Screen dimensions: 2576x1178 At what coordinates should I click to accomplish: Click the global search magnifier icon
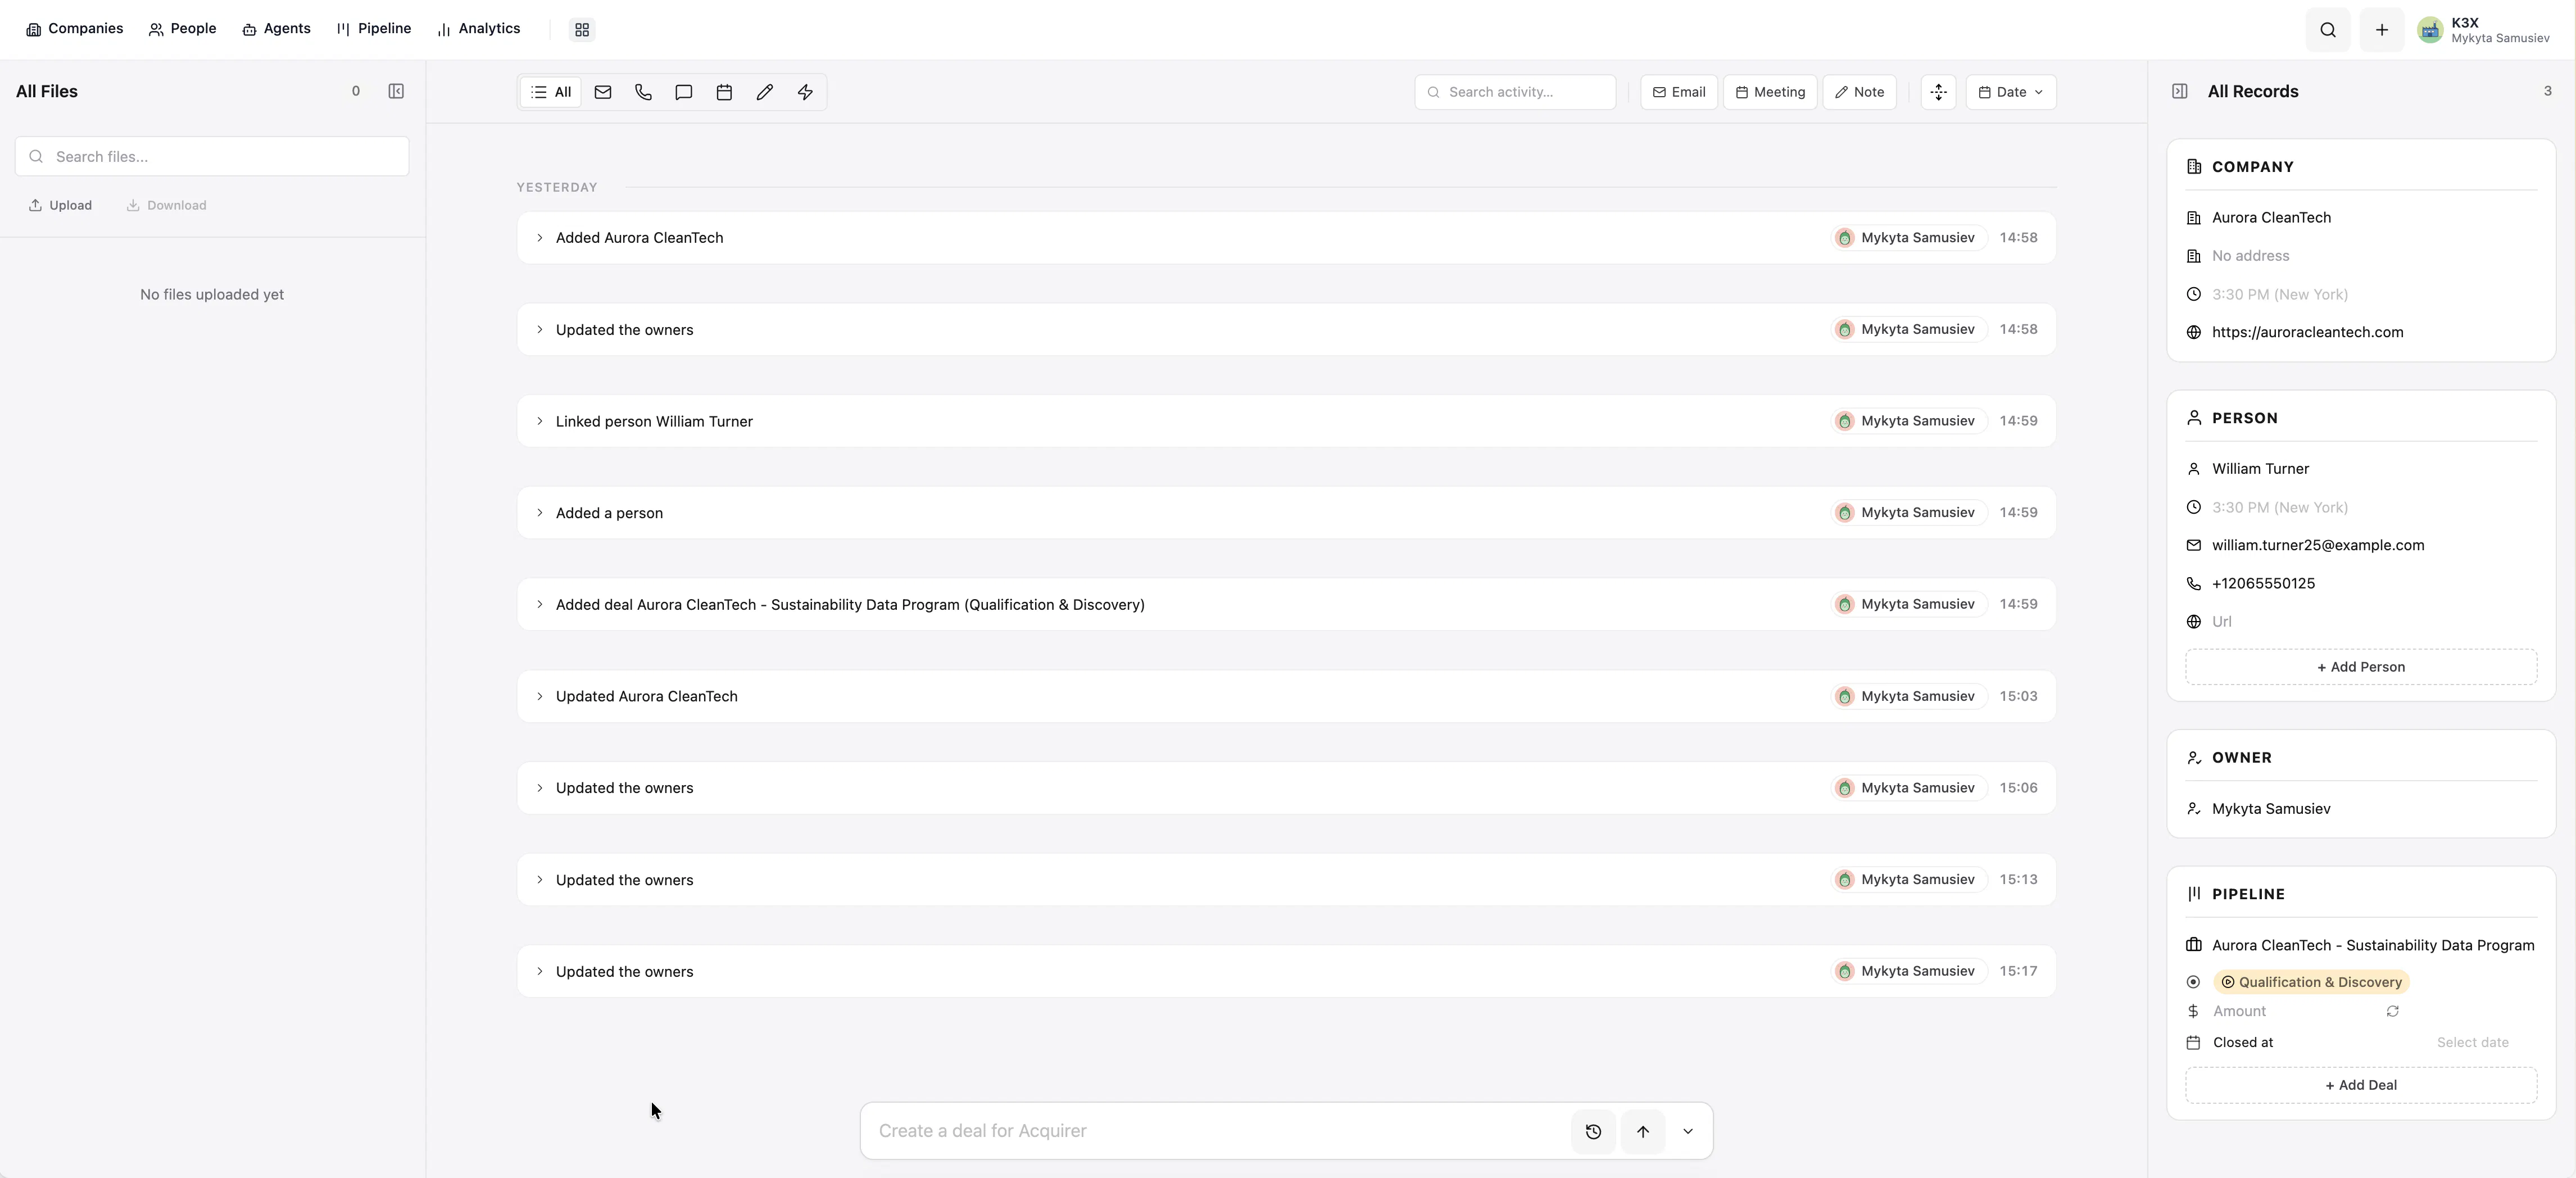tap(2328, 30)
